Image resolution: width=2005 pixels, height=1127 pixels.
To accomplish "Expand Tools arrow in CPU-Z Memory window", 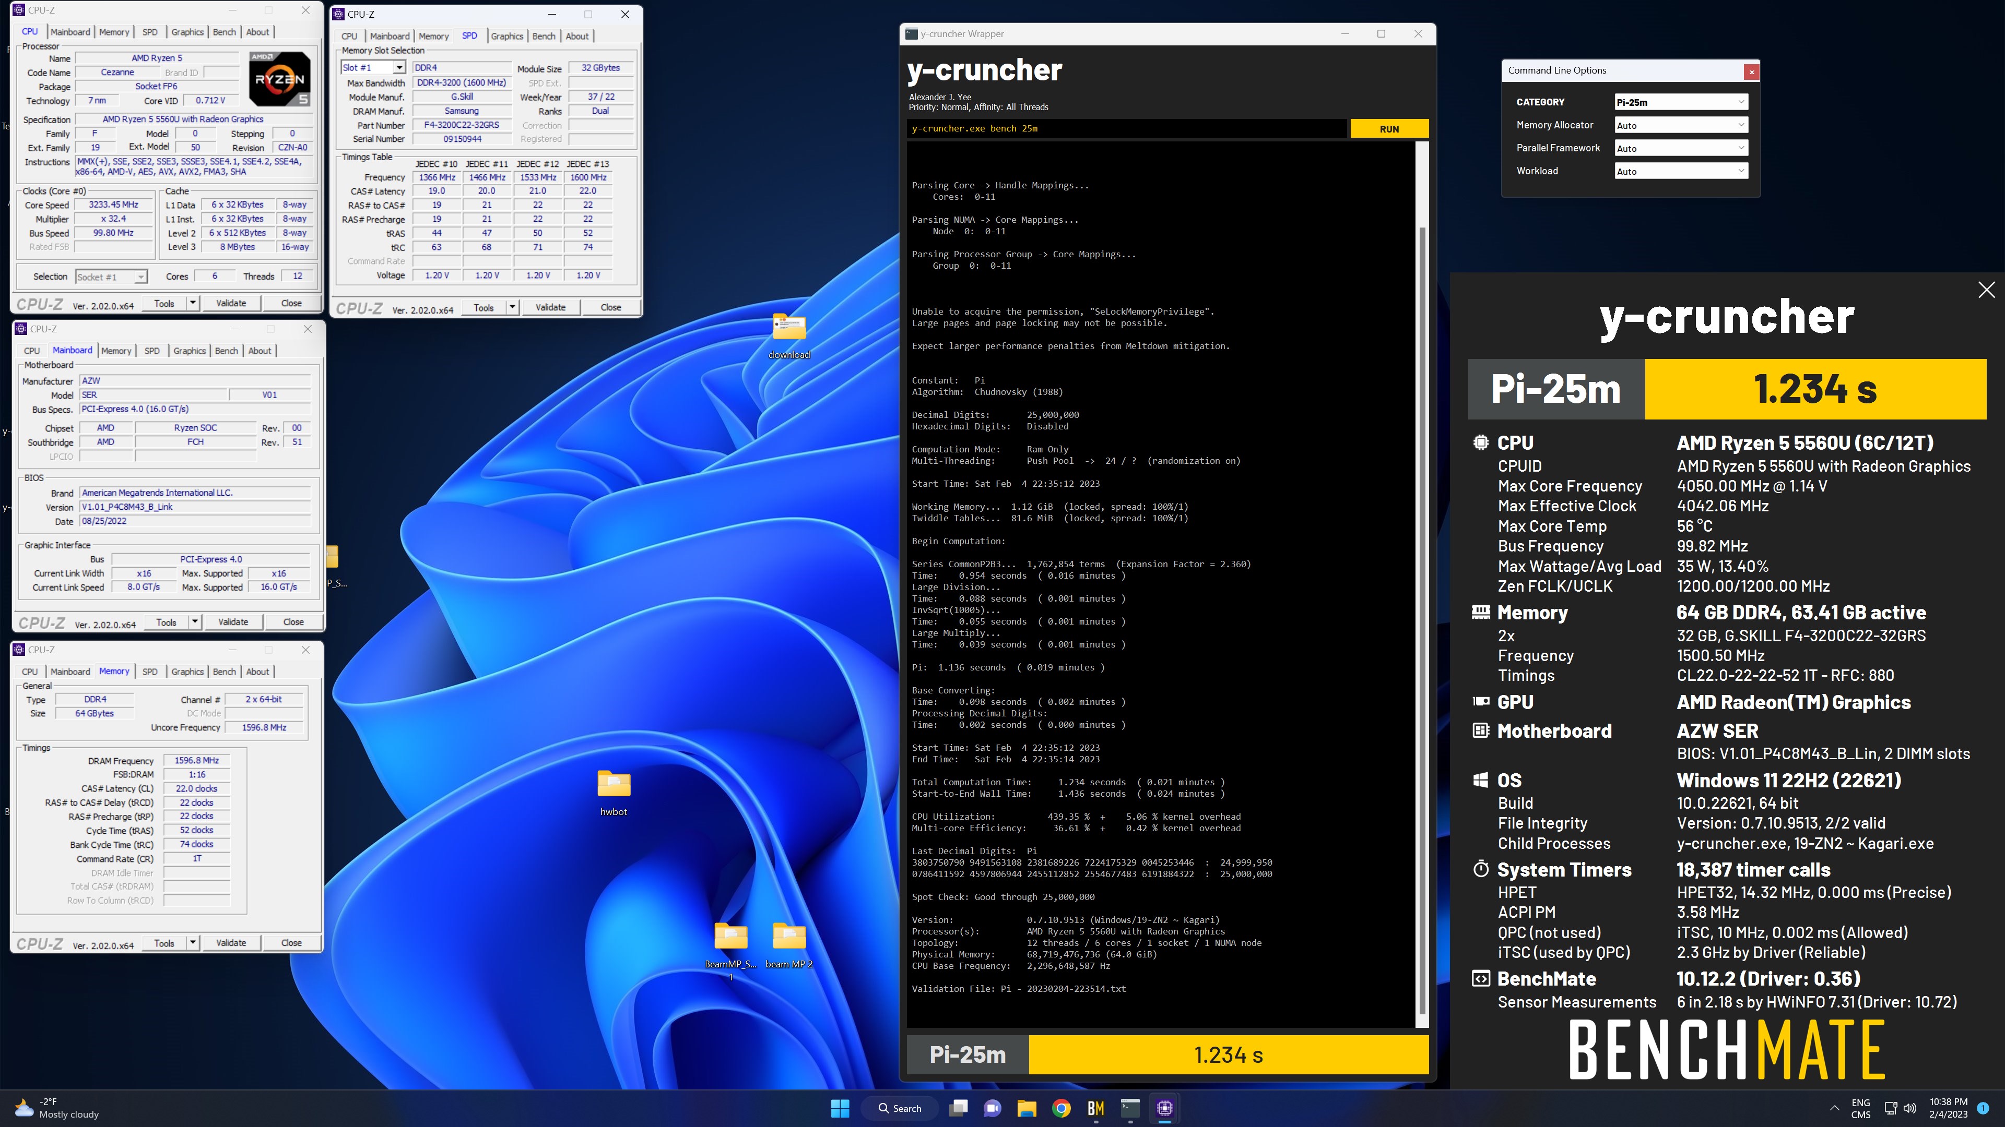I will (x=193, y=942).
